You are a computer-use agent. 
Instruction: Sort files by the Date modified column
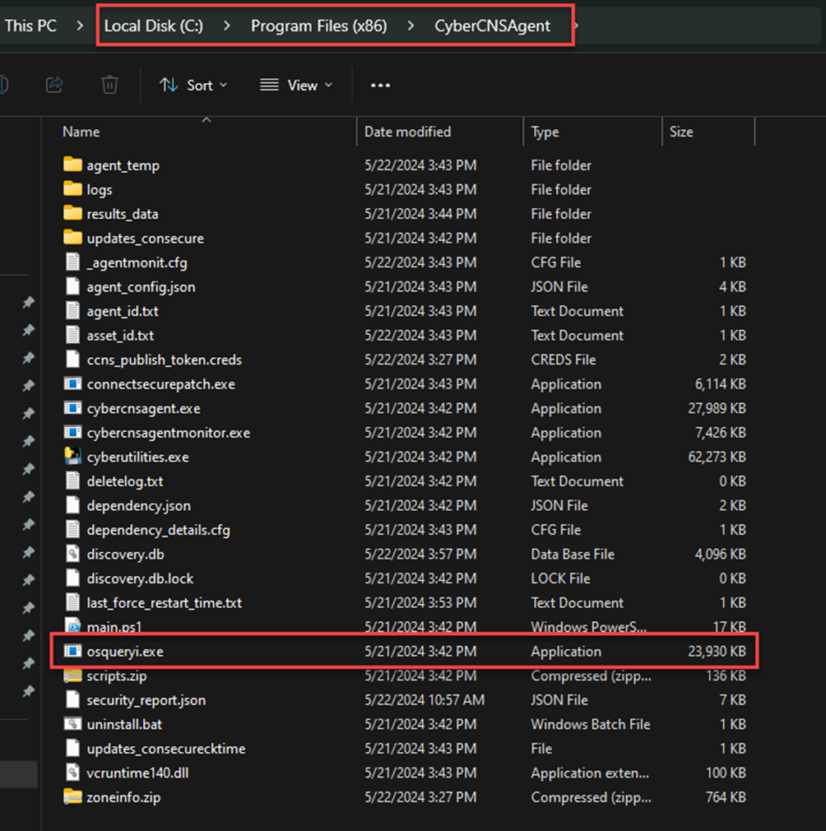pos(407,132)
